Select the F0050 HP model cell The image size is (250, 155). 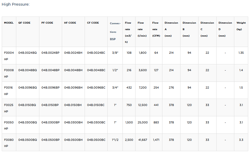[9, 125]
